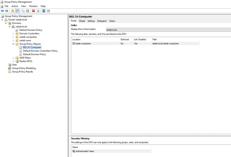Screen dimensions: 231x157
Task: Collapse the iselab.local domain node
Action: [10, 26]
